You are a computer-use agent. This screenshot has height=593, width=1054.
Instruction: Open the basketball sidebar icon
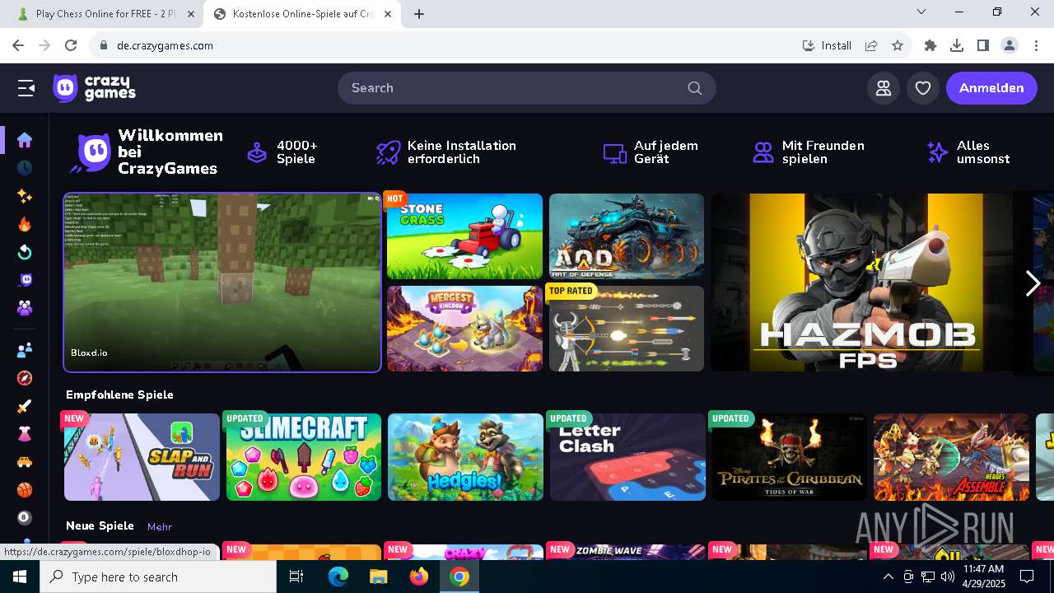pyautogui.click(x=25, y=490)
